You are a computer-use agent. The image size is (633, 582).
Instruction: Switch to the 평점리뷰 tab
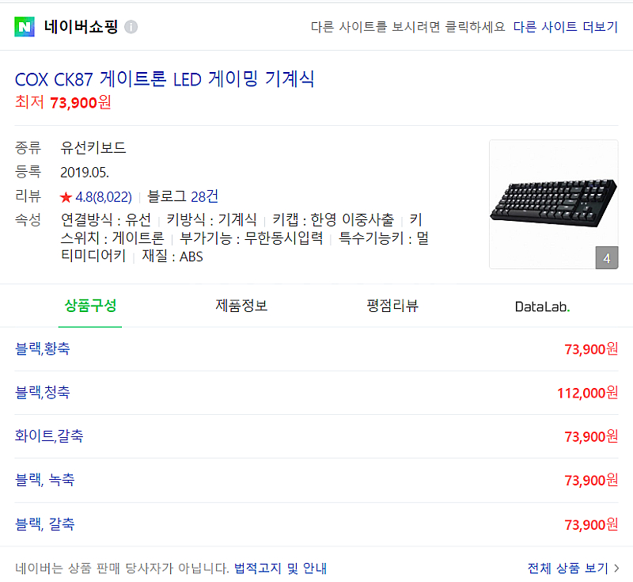392,306
